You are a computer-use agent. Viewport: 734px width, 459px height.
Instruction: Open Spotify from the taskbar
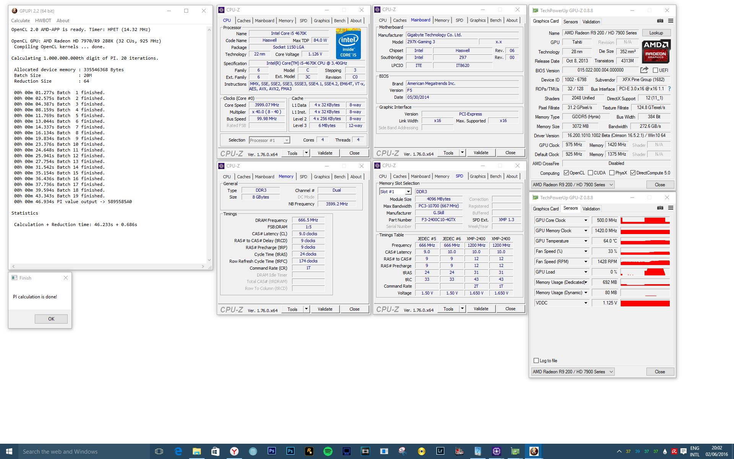328,451
